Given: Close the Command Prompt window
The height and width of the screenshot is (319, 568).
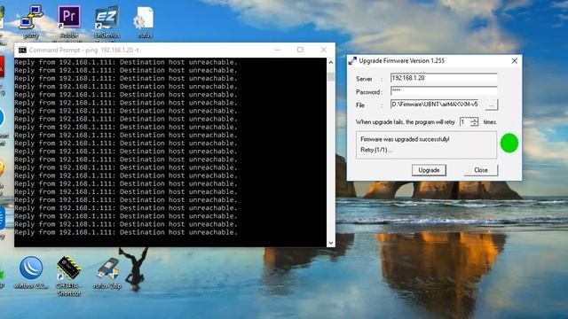Looking at the screenshot, I should click(x=323, y=50).
